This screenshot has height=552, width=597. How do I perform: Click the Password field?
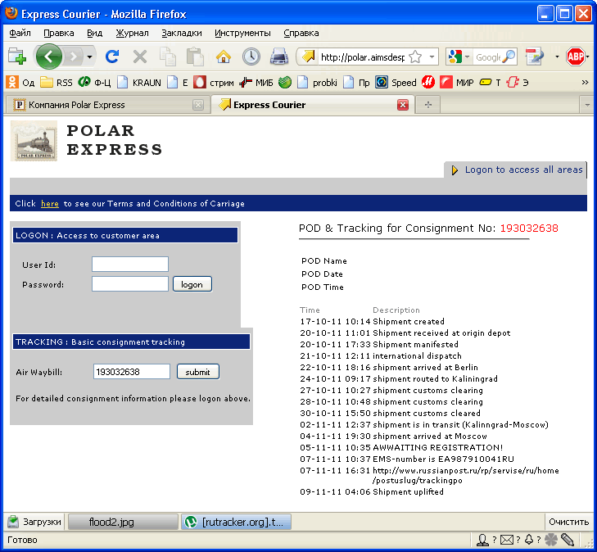click(130, 284)
